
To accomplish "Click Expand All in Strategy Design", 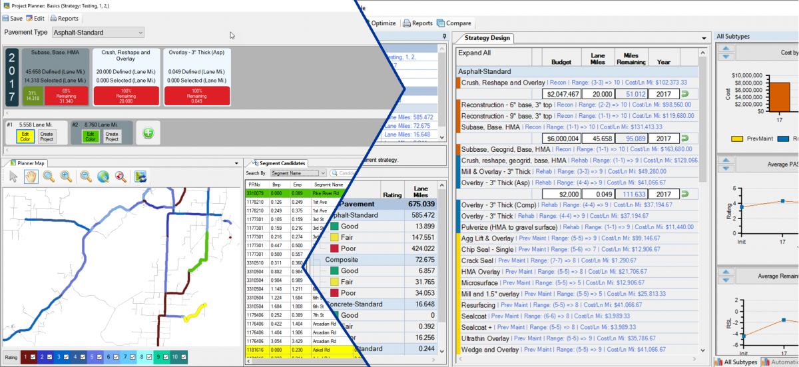I will pyautogui.click(x=475, y=53).
